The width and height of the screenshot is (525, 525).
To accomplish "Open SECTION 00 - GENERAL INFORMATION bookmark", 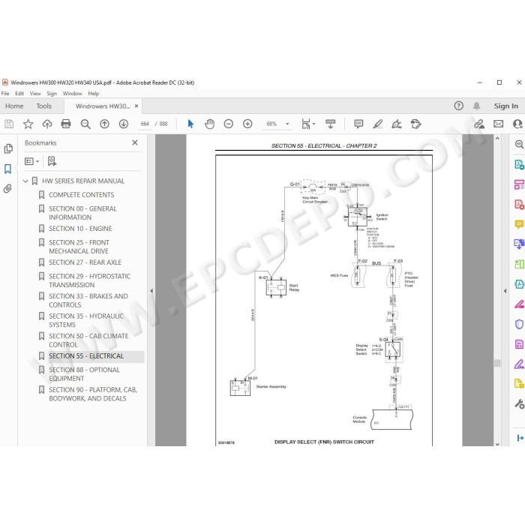I will click(x=82, y=213).
